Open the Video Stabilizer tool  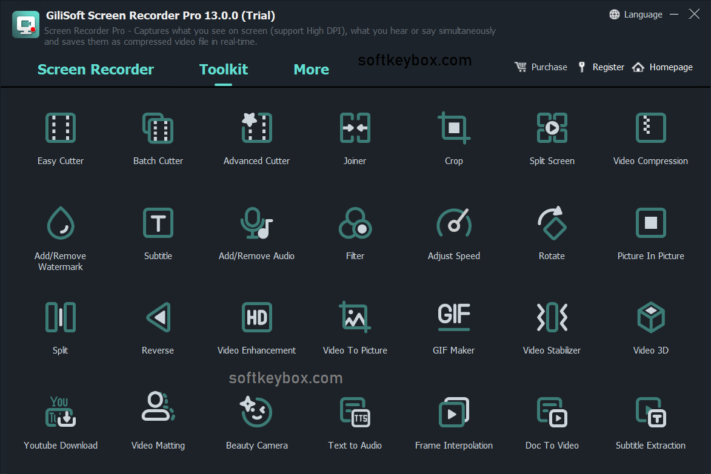[552, 327]
